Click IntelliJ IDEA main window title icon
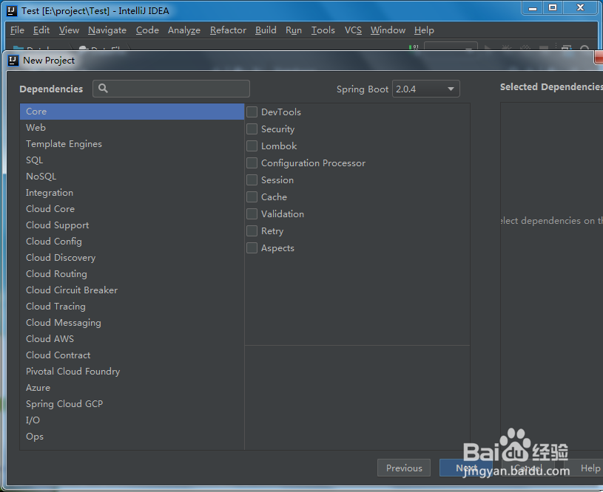Viewport: 603px width, 492px height. (12, 11)
